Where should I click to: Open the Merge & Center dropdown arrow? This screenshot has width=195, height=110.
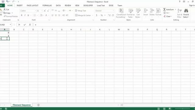(93, 15)
